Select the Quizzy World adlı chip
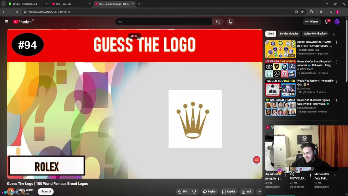 click(316, 33)
